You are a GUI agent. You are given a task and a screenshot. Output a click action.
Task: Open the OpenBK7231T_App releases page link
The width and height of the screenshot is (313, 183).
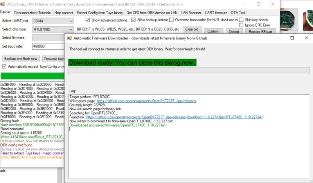click(x=146, y=101)
